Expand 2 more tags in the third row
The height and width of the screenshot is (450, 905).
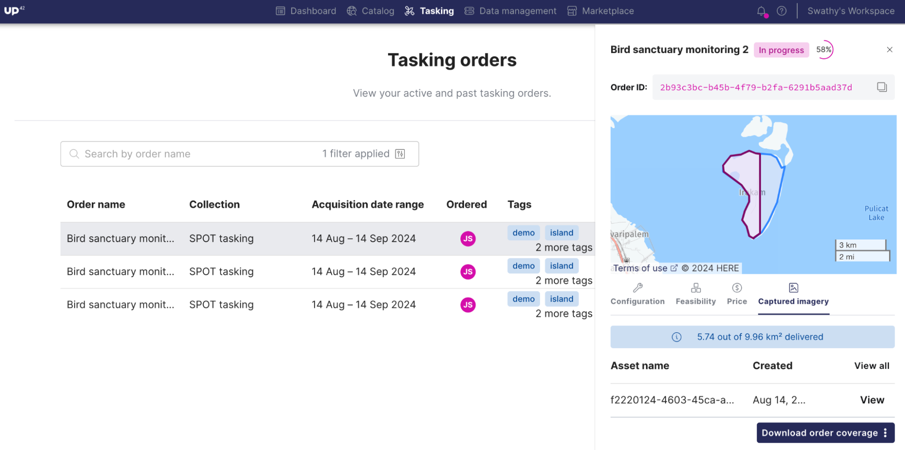(564, 314)
